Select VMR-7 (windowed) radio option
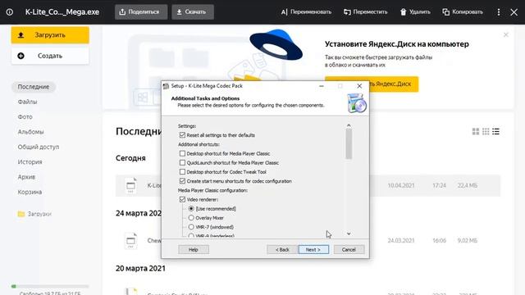Viewport: 525px width, 295px height. click(191, 227)
